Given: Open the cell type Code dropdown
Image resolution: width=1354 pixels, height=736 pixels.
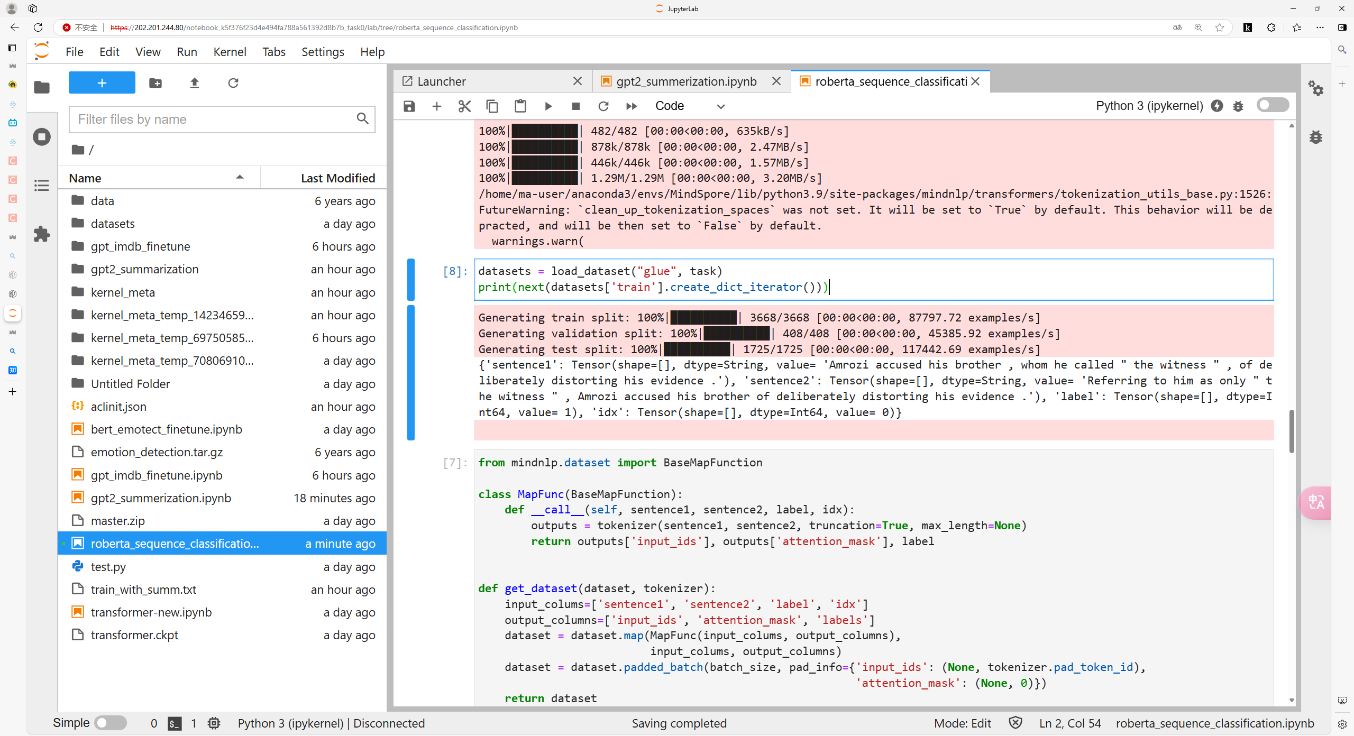Looking at the screenshot, I should 690,106.
